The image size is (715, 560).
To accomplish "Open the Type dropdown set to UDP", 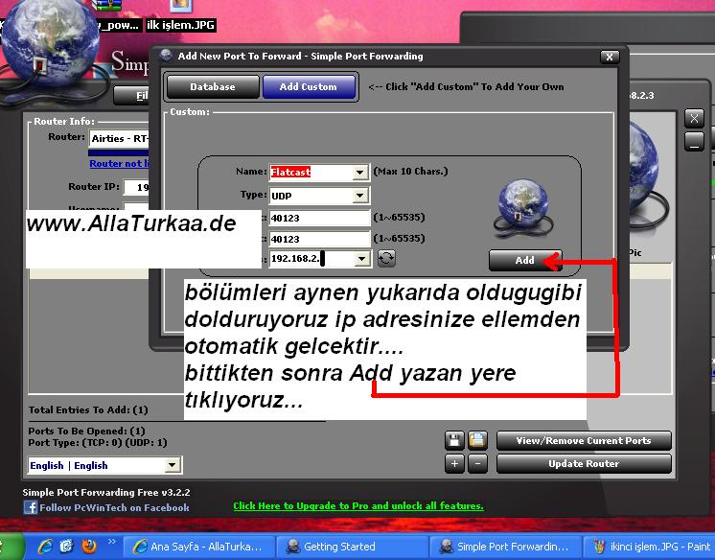I will pyautogui.click(x=360, y=196).
